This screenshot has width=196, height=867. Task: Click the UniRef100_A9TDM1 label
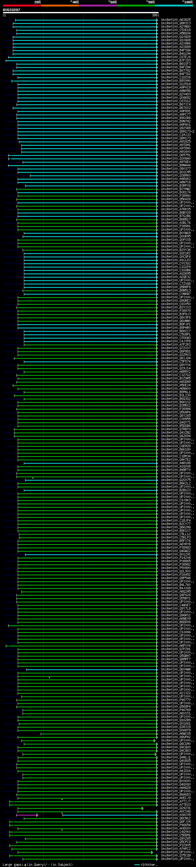[176, 145]
